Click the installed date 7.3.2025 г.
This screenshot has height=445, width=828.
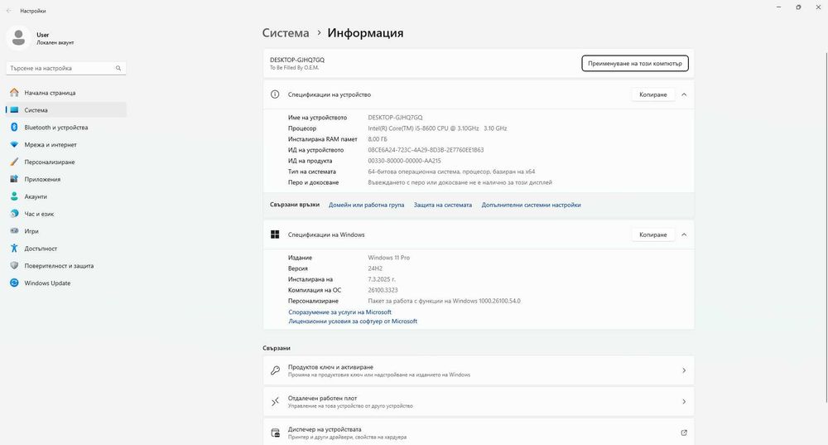pyautogui.click(x=382, y=279)
